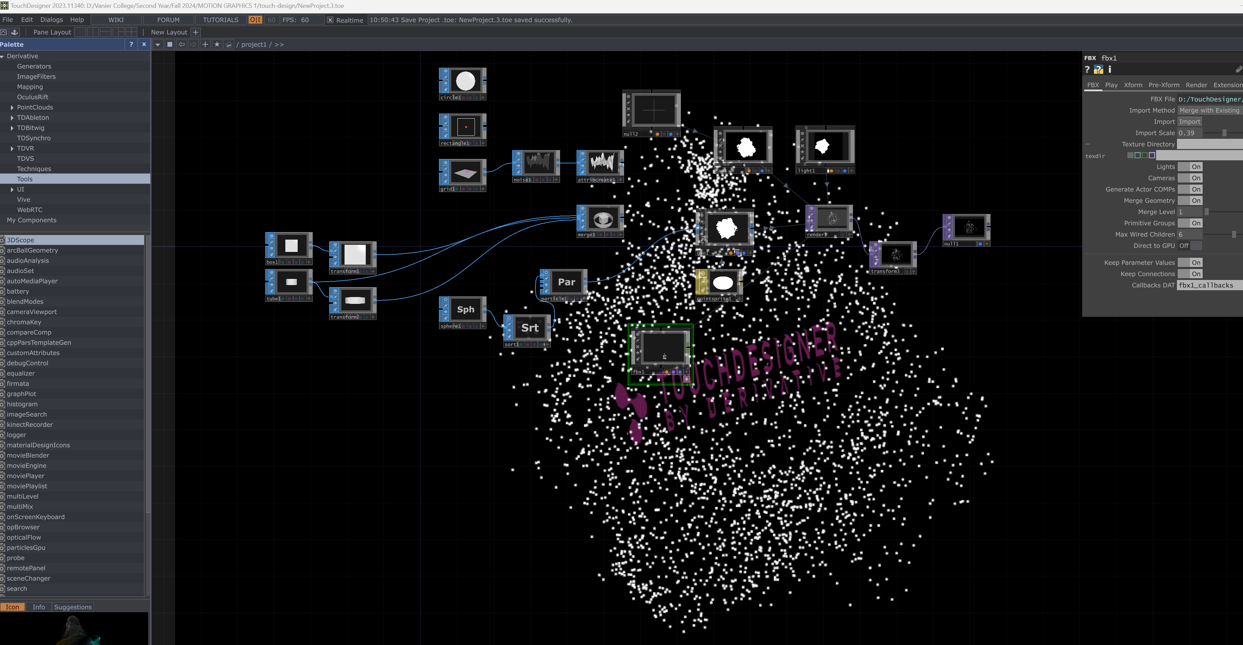
Task: Click the Python help icon
Action: 1098,69
